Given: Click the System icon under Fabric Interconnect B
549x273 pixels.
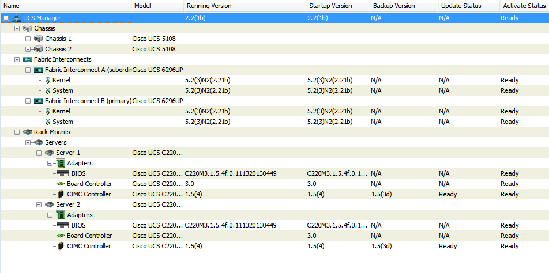Looking at the screenshot, I should click(48, 122).
